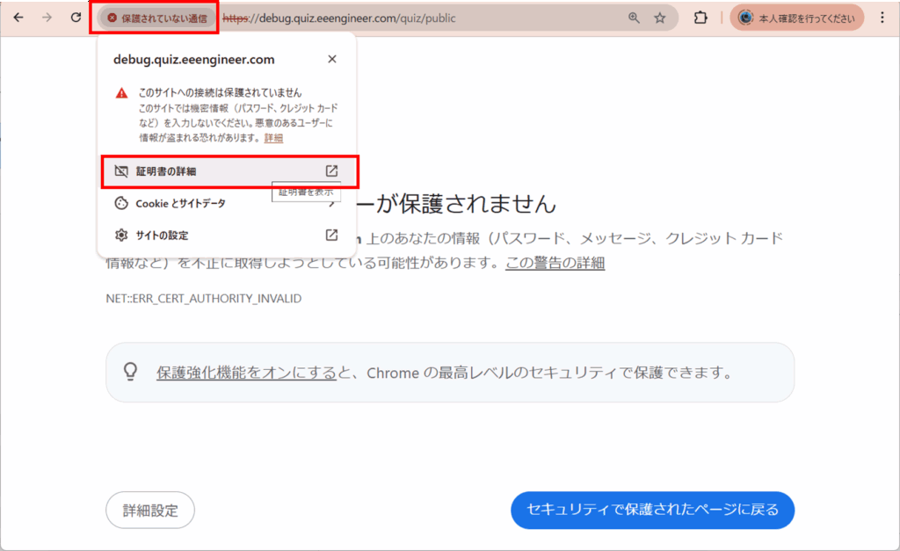The image size is (900, 551).
Task: Reload the page with the refresh icon
Action: click(76, 18)
